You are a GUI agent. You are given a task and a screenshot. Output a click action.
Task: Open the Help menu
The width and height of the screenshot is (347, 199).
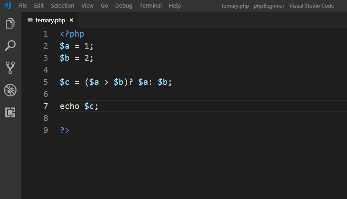pos(174,5)
